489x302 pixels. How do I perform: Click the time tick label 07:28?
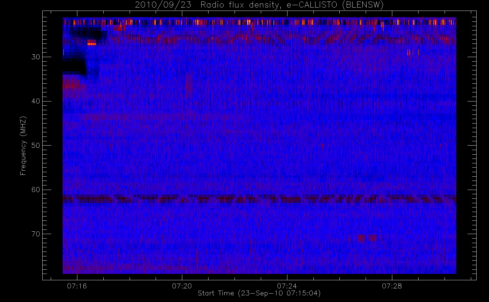[x=392, y=286]
